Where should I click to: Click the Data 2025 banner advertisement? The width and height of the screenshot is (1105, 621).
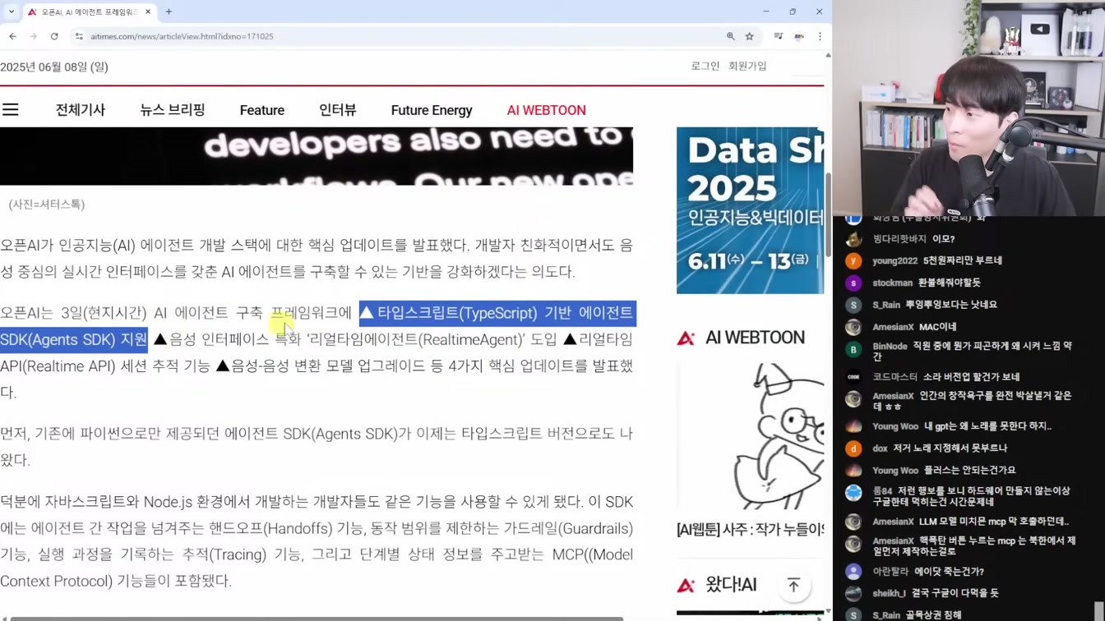[750, 210]
